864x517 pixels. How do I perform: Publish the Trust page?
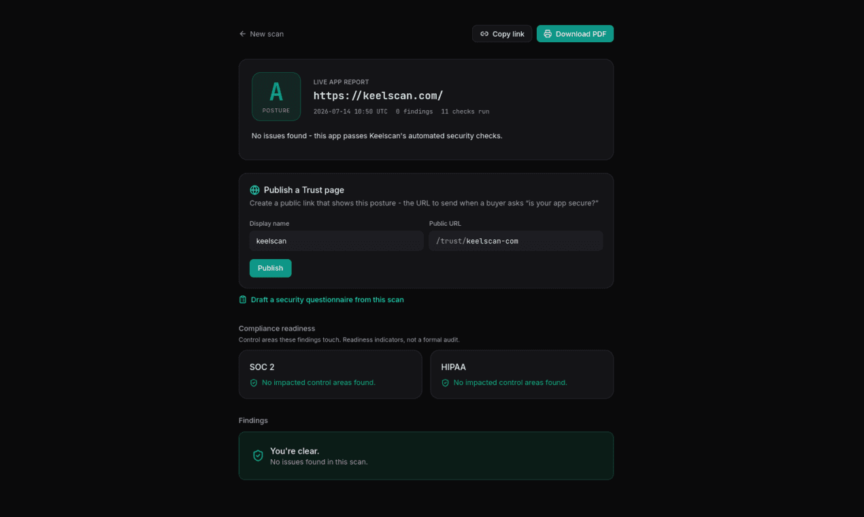tap(270, 268)
